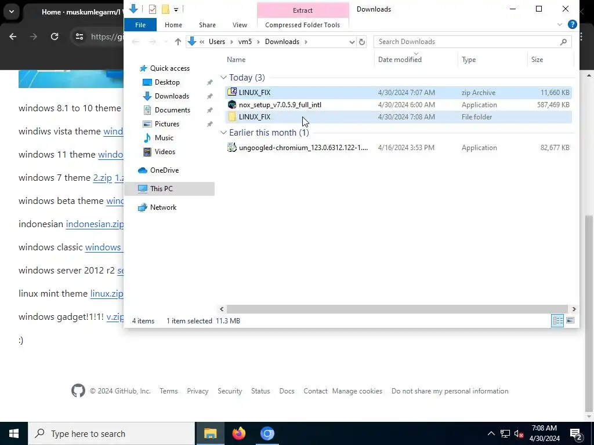Viewport: 594px width, 445px height.
Task: Open Documents in the navigation pane
Action: pyautogui.click(x=172, y=110)
